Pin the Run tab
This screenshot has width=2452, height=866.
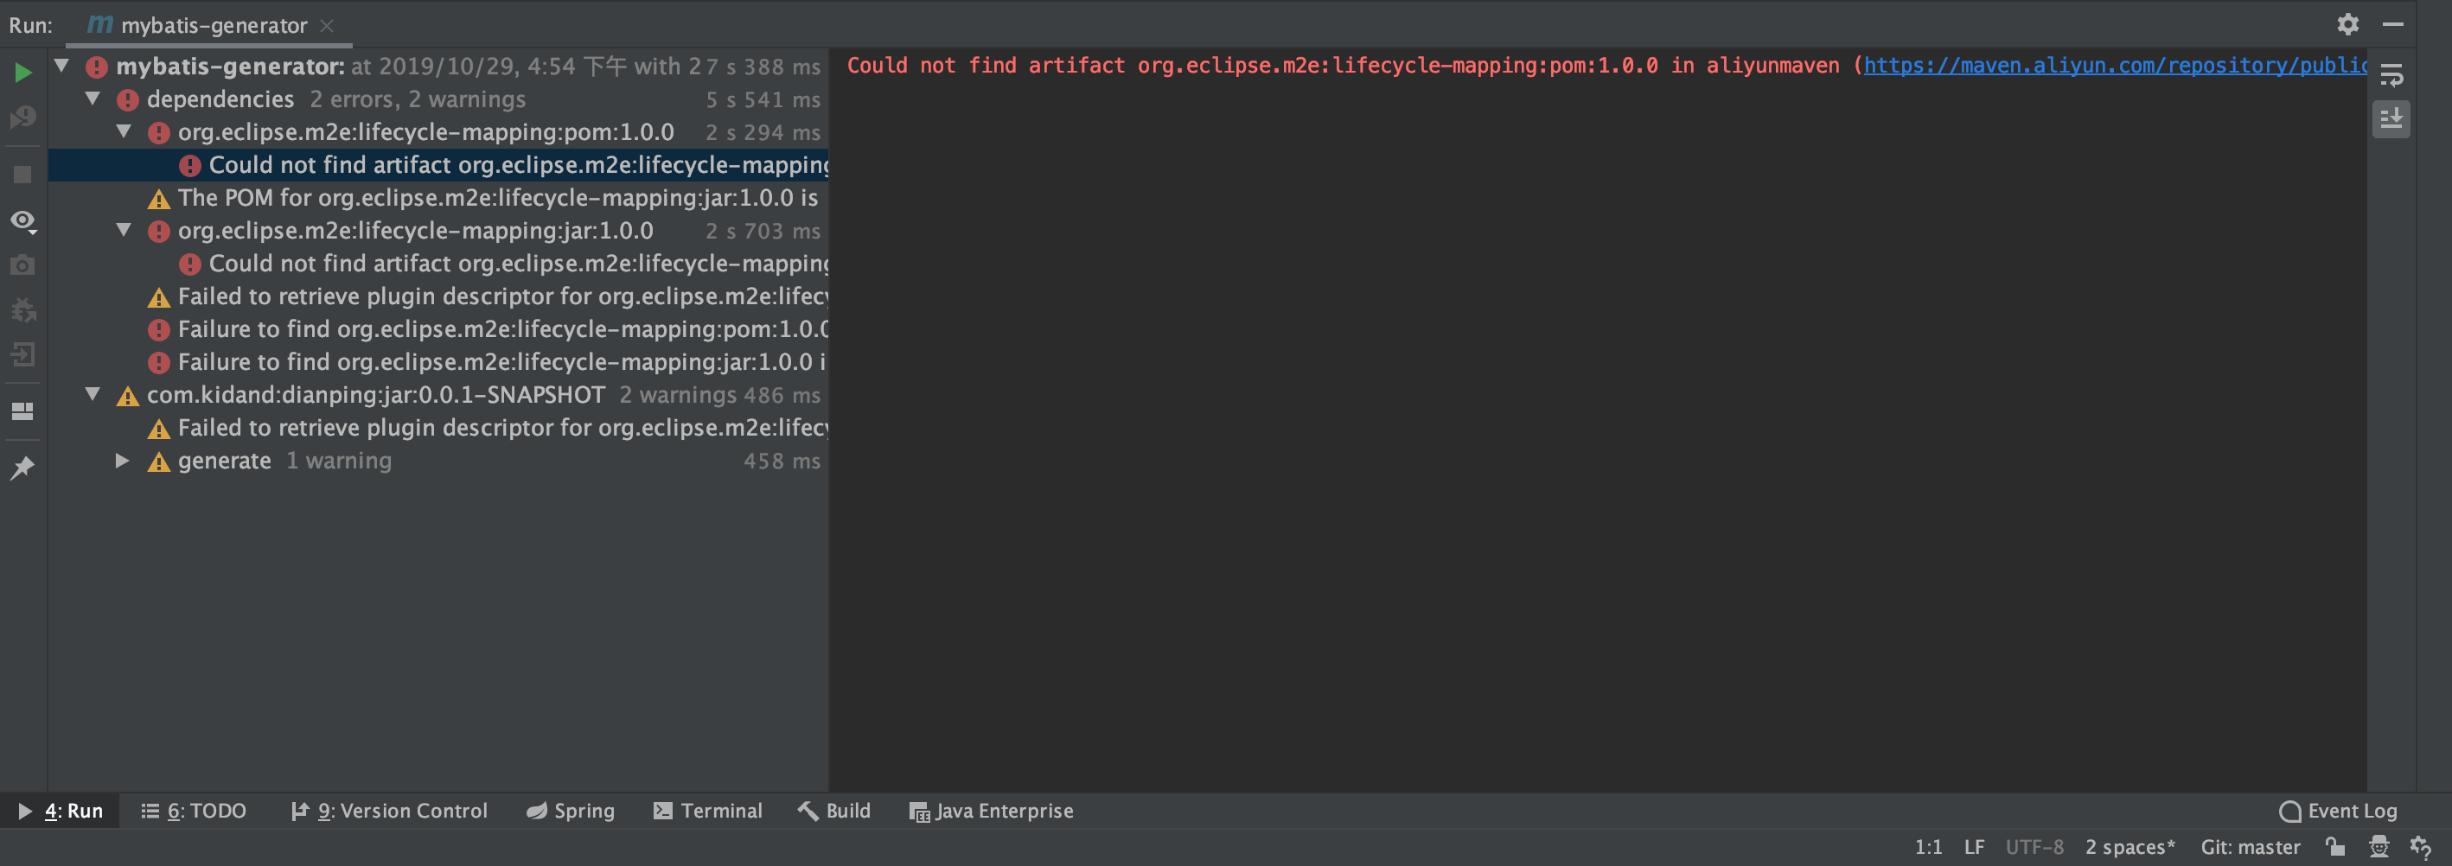tap(22, 468)
